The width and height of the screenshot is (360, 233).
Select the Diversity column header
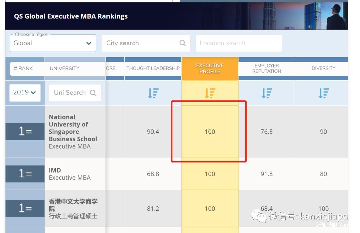click(x=323, y=68)
